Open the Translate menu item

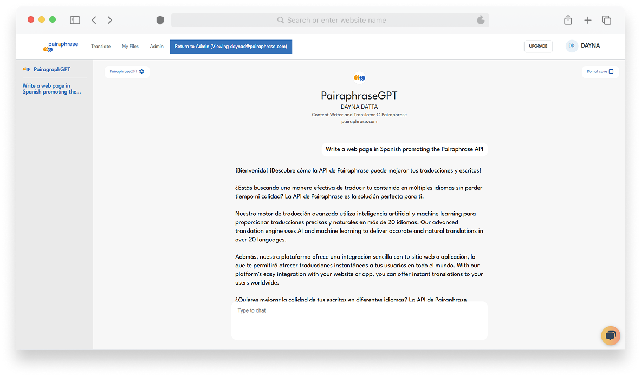click(x=101, y=46)
